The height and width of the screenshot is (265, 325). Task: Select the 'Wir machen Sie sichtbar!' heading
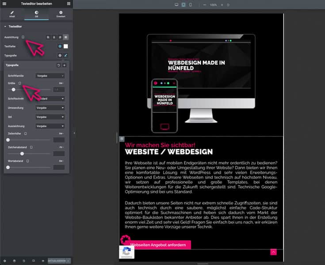160,145
